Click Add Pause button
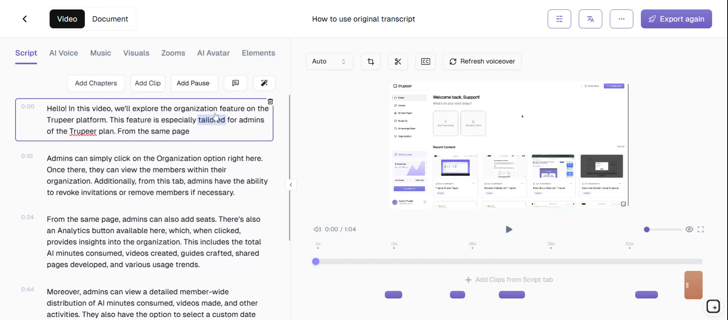 194,83
